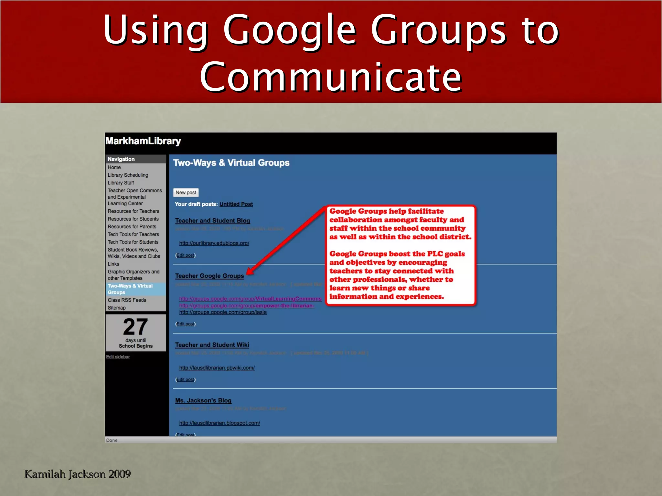Open the Untitled Post draft
The width and height of the screenshot is (662, 496).
(x=236, y=204)
